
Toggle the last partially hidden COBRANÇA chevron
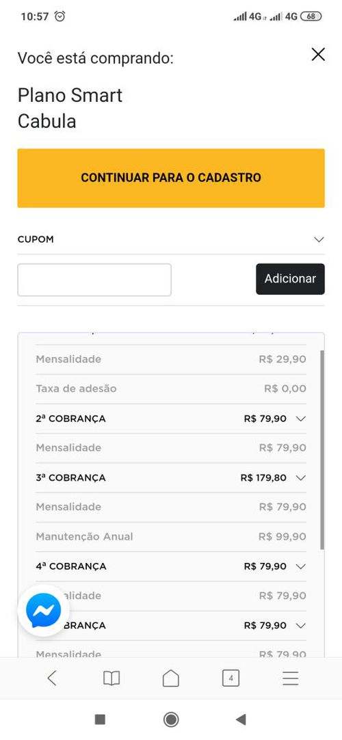tap(301, 625)
